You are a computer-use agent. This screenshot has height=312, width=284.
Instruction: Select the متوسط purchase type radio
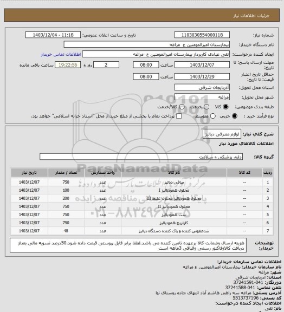click(x=213, y=116)
